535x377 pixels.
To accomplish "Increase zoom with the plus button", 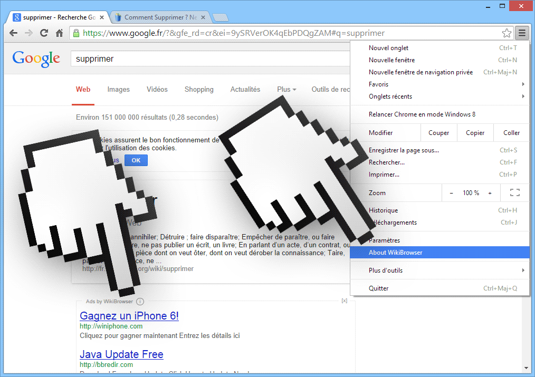I will click(490, 193).
